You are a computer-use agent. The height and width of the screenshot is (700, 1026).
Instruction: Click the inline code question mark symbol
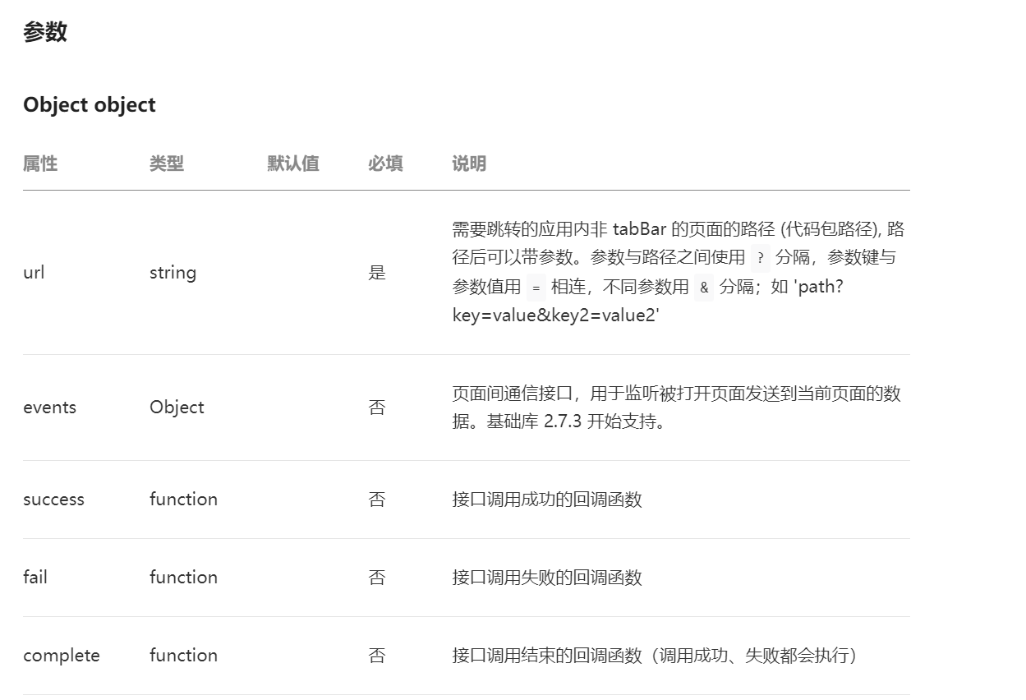[761, 258]
